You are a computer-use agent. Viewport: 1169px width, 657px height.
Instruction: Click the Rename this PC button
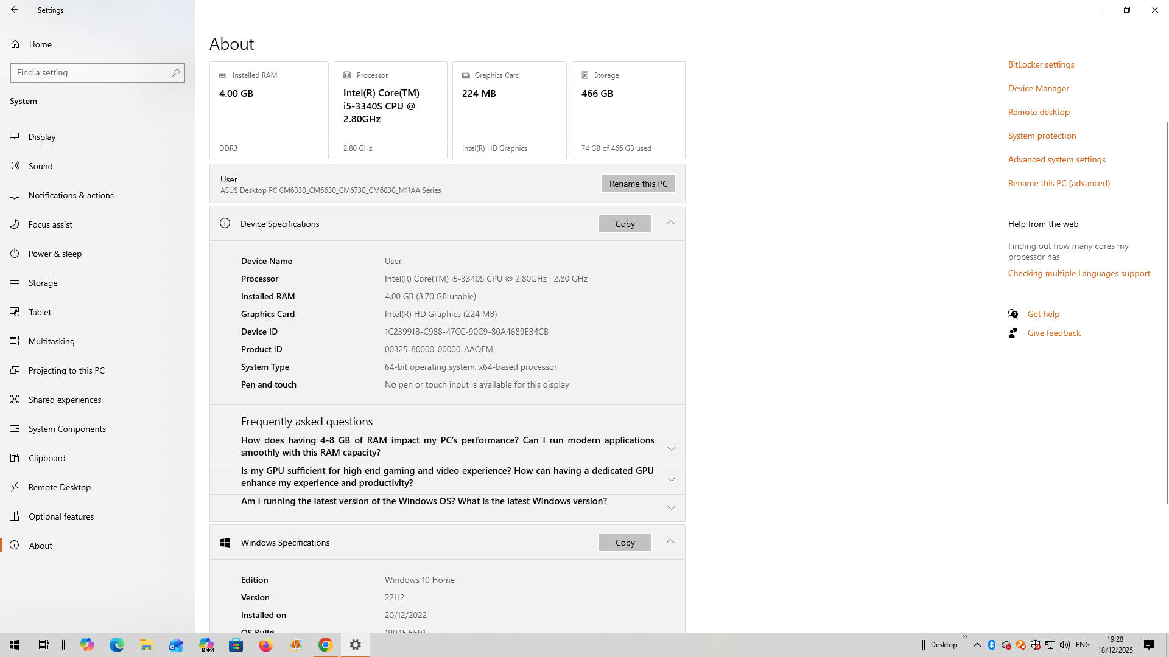[x=638, y=184]
